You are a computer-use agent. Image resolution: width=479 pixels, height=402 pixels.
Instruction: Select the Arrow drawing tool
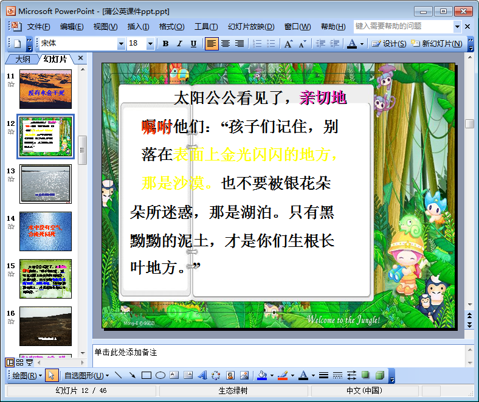tap(133, 375)
